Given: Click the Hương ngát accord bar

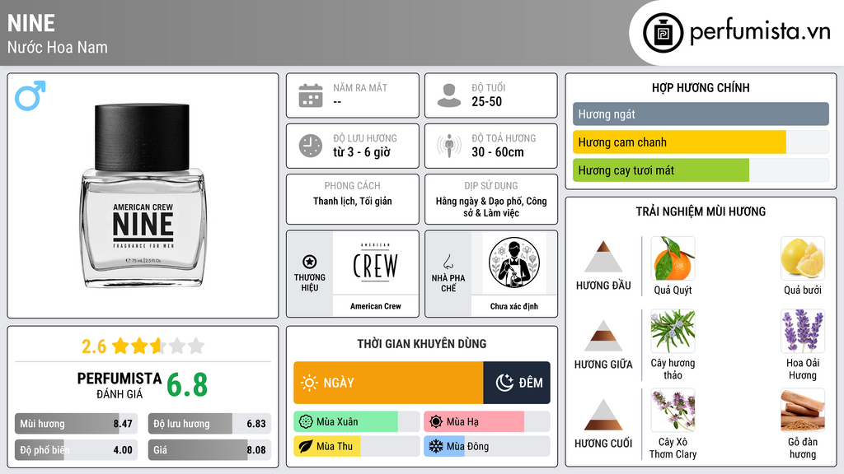Looking at the screenshot, I should click(701, 114).
